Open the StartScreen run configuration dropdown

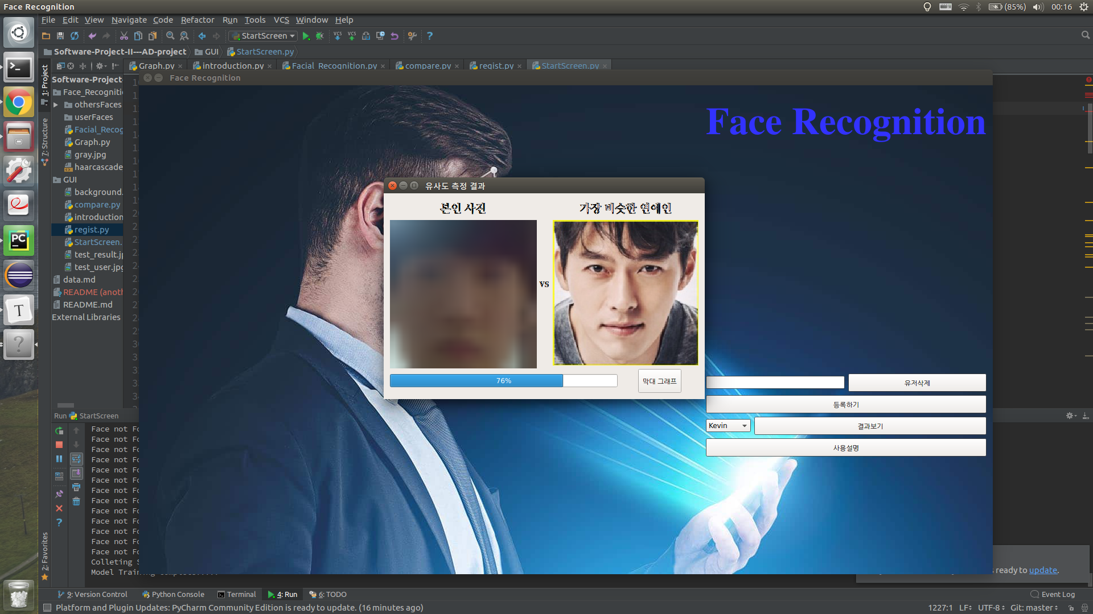pyautogui.click(x=264, y=36)
